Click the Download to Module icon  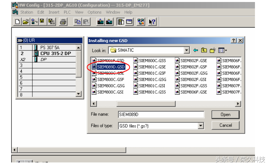tap(100, 22)
